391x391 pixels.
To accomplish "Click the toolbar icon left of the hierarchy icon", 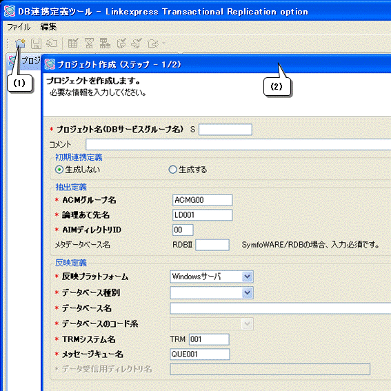I will click(89, 43).
